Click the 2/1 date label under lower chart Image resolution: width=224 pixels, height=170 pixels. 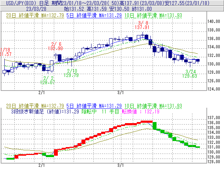pos(42,165)
